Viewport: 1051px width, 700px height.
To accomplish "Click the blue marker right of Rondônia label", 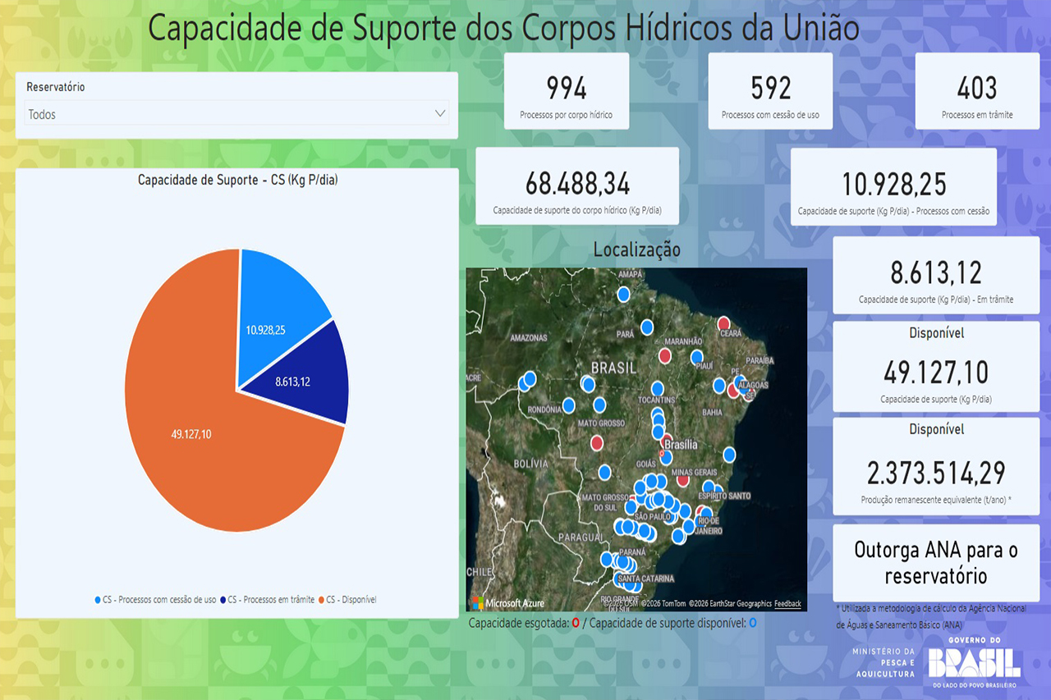I will (x=568, y=405).
